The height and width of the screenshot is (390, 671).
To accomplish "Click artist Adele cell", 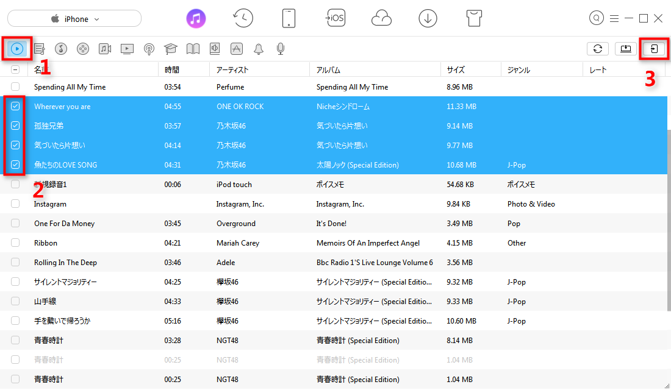I will pos(226,263).
